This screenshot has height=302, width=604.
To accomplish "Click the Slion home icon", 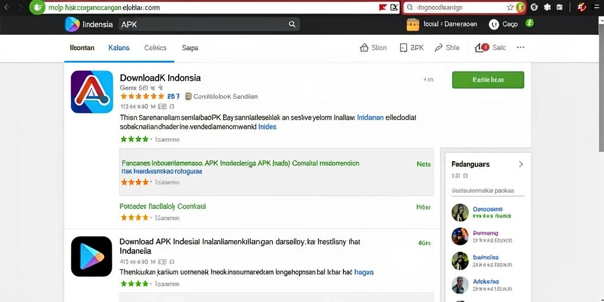I will pyautogui.click(x=364, y=48).
